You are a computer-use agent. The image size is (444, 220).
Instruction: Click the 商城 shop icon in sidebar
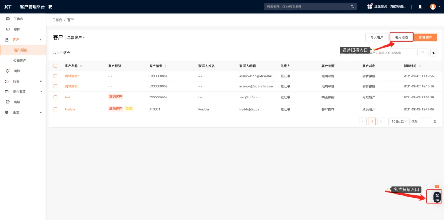(x=8, y=102)
